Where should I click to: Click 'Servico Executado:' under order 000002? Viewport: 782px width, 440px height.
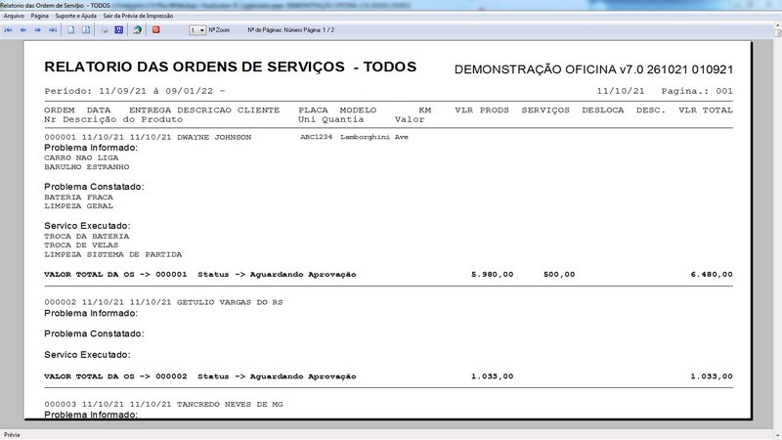(x=87, y=355)
